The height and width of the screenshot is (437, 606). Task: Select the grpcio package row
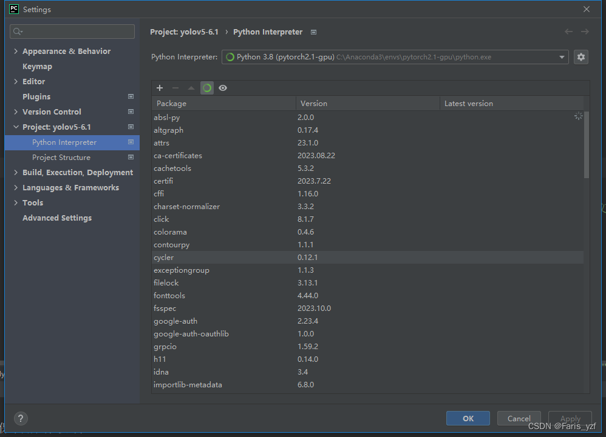coord(367,346)
